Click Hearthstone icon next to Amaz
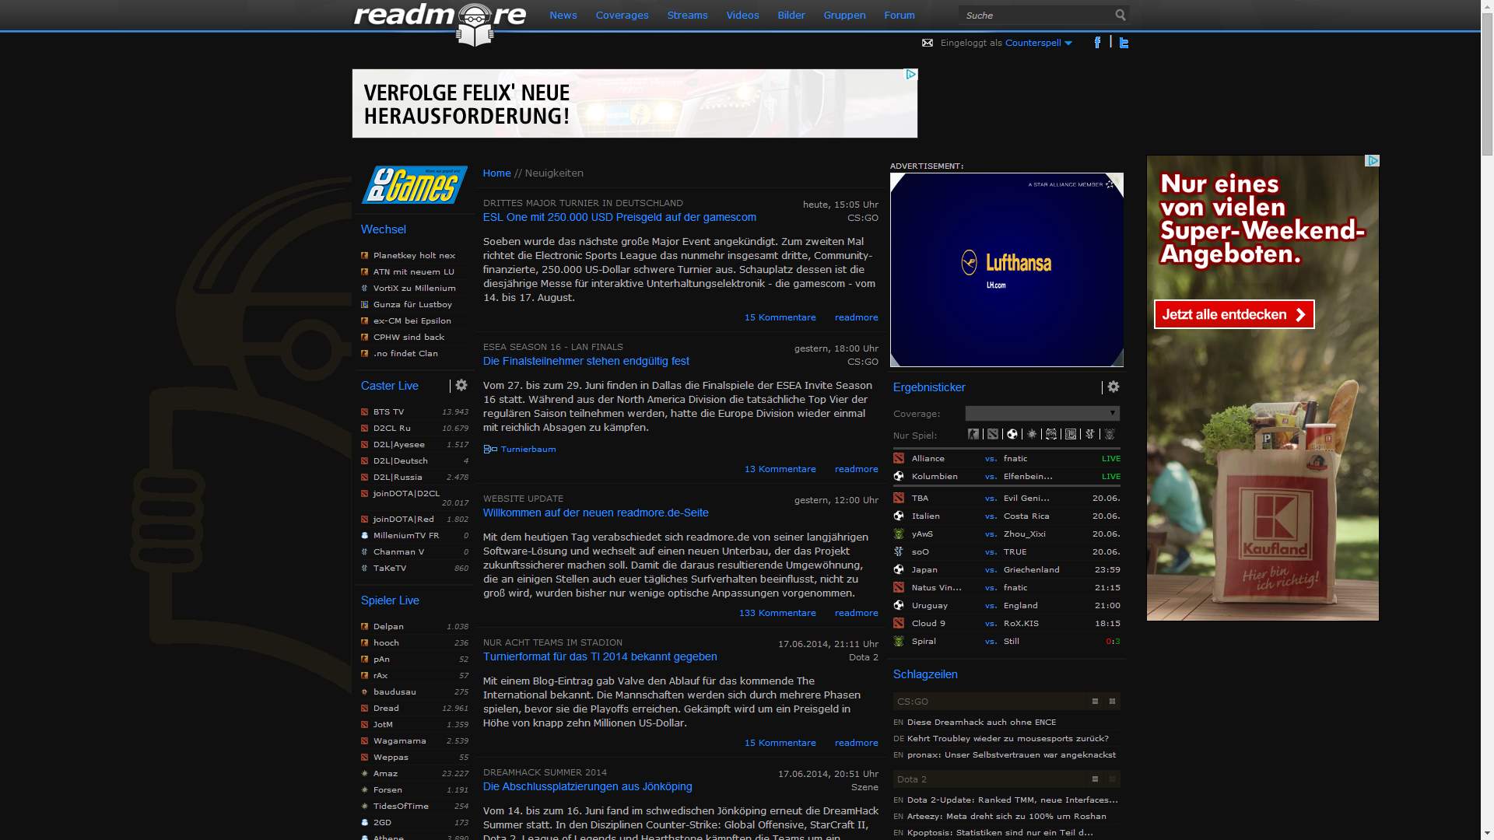Image resolution: width=1494 pixels, height=840 pixels. click(364, 773)
